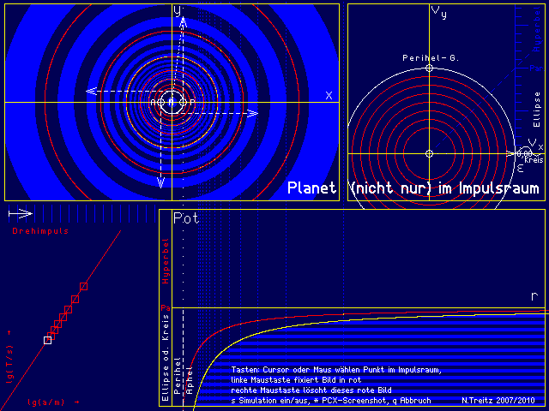549x411 pixels.
Task: Click the Perihel label in potential graph
Action: tap(178, 374)
